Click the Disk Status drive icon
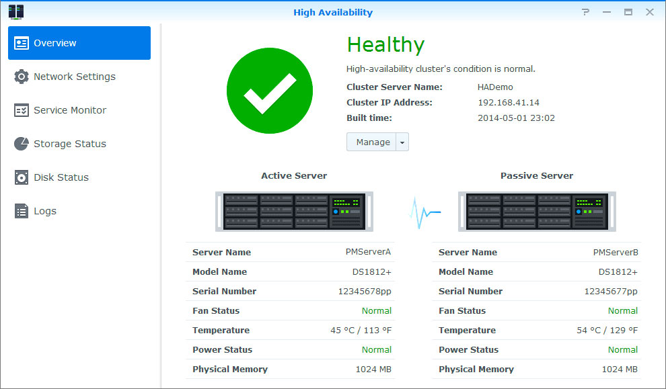666x389 pixels. click(x=22, y=177)
